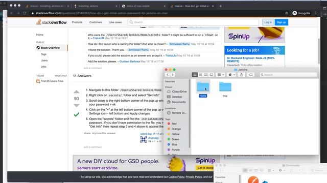327x183 pixels.
Task: Switch to the Installing Jenkins browser tab
Action: [x=96, y=6]
